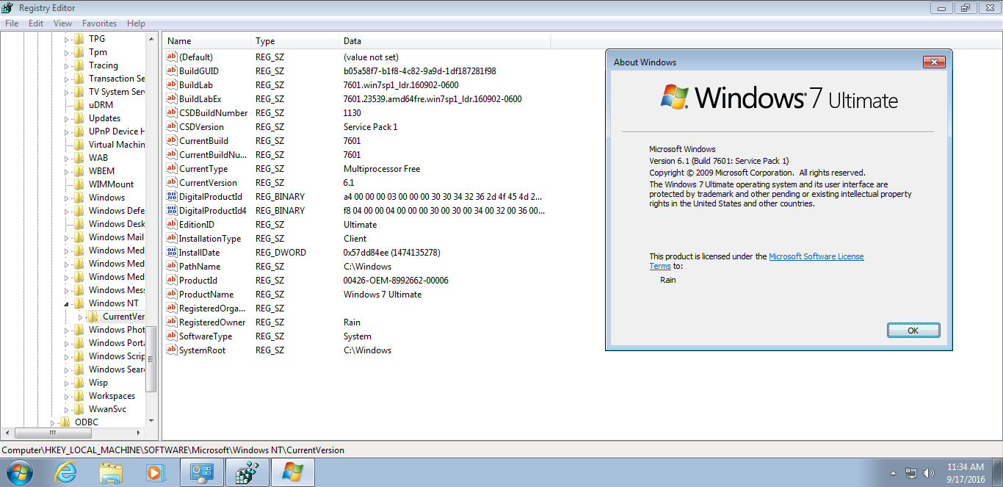Select the ProductName value row
Viewport: 1003px width, 487px height.
pos(356,295)
